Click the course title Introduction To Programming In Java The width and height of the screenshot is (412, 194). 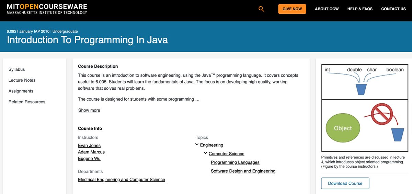(88, 40)
